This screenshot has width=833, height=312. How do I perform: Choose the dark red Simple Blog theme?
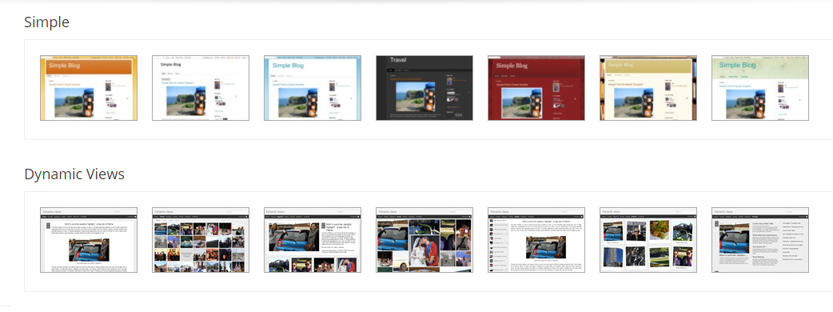pos(536,88)
